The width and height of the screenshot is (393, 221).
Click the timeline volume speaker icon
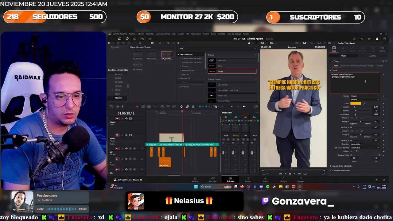[244, 107]
